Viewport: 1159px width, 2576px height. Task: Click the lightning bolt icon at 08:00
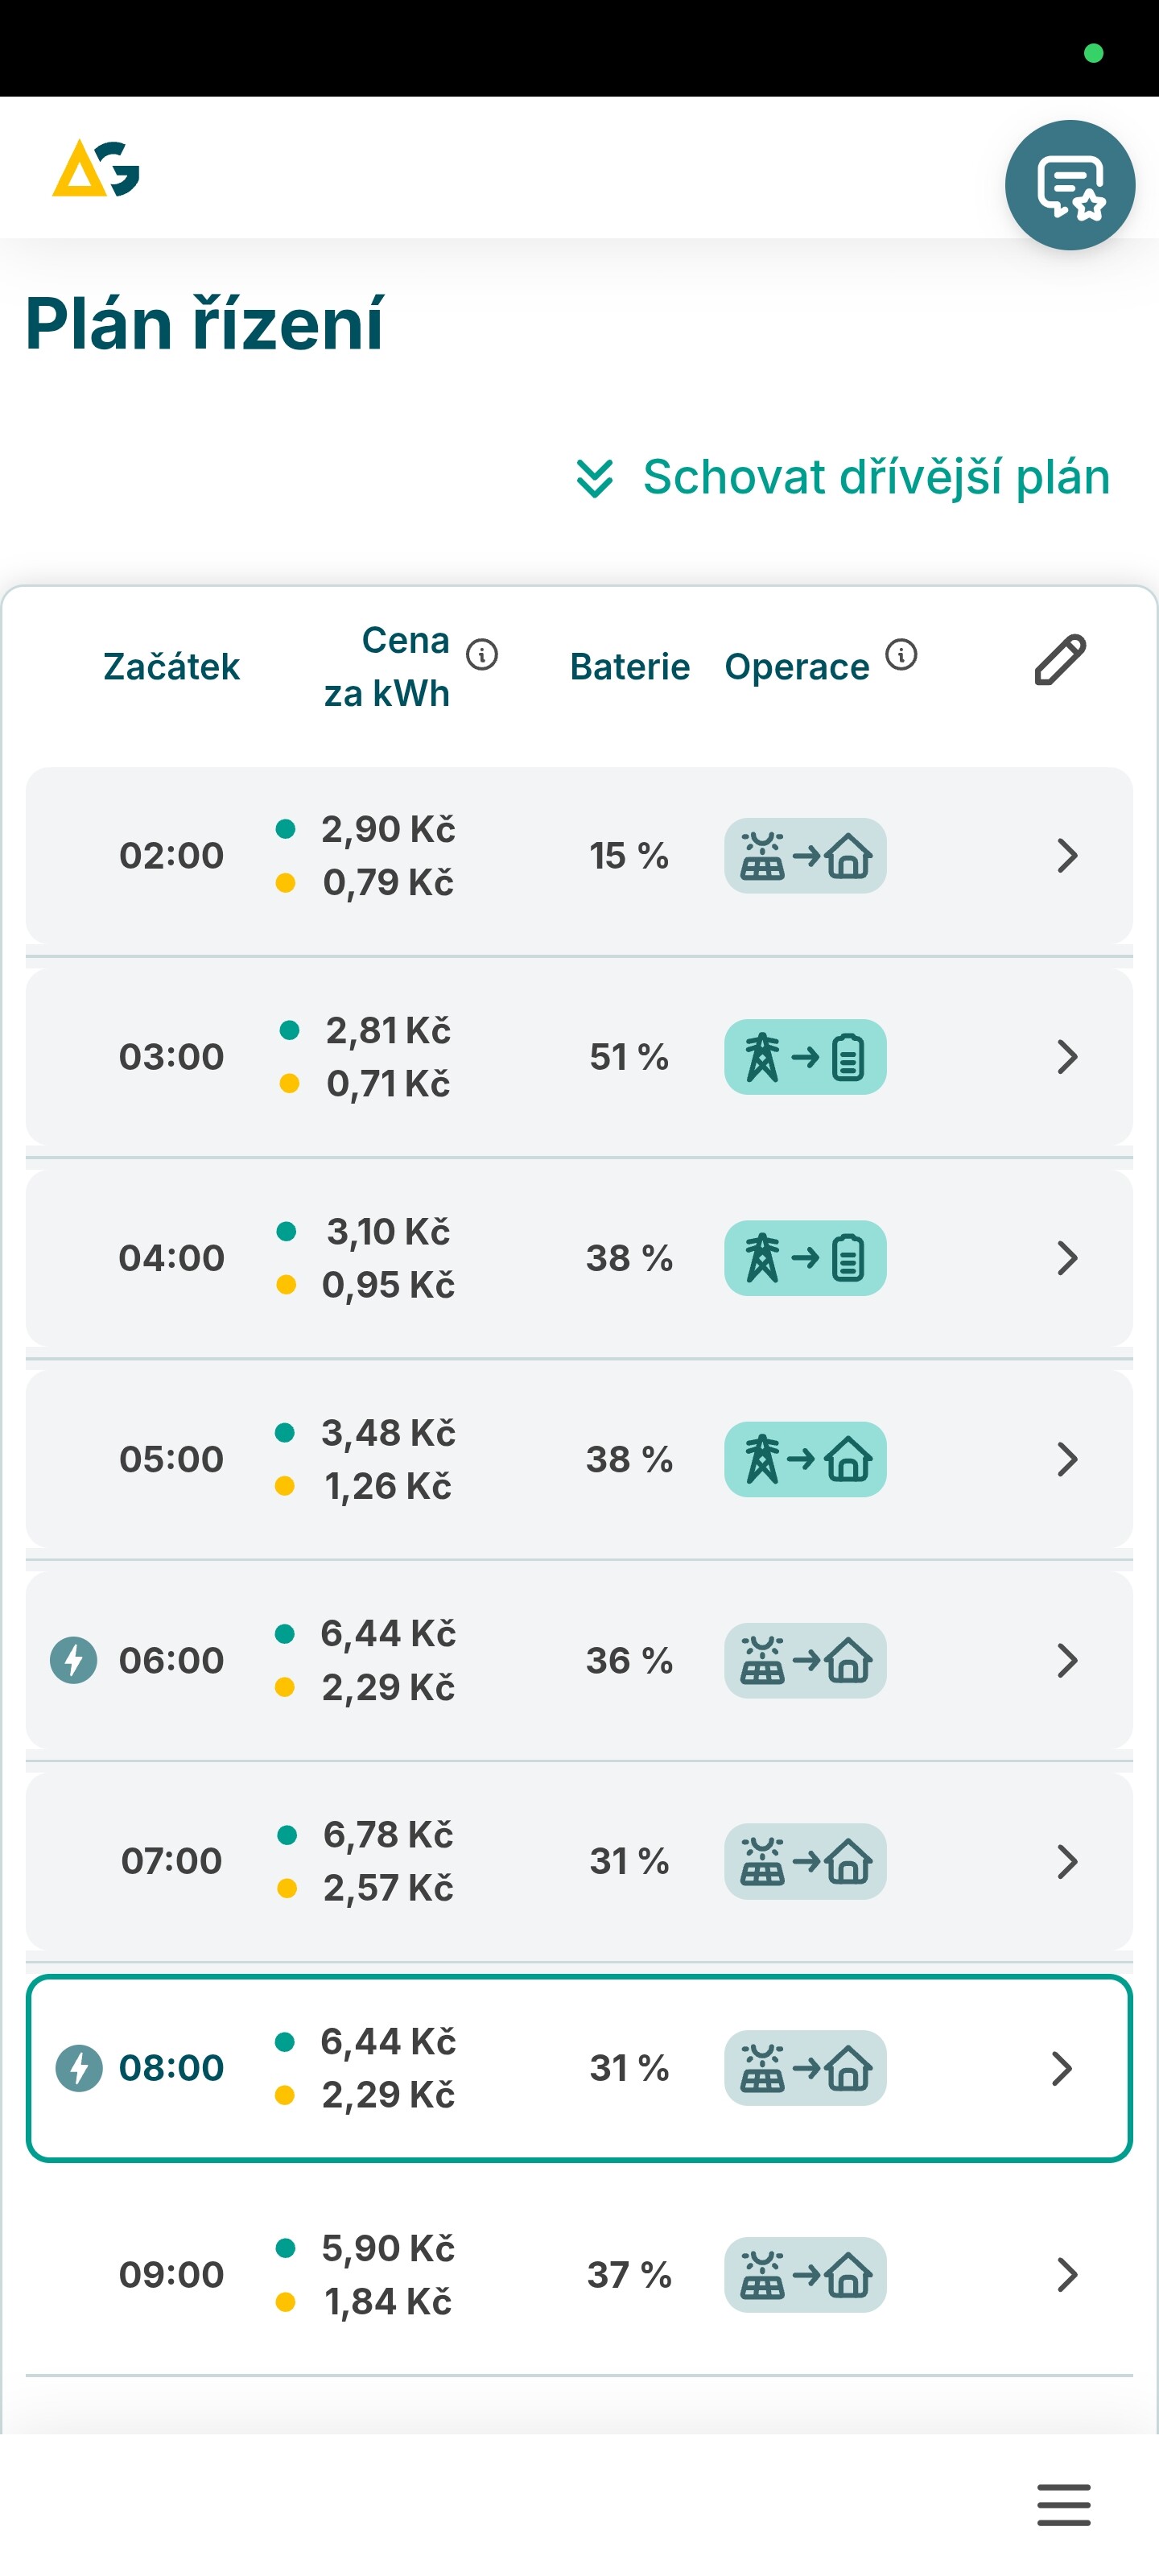click(79, 2068)
